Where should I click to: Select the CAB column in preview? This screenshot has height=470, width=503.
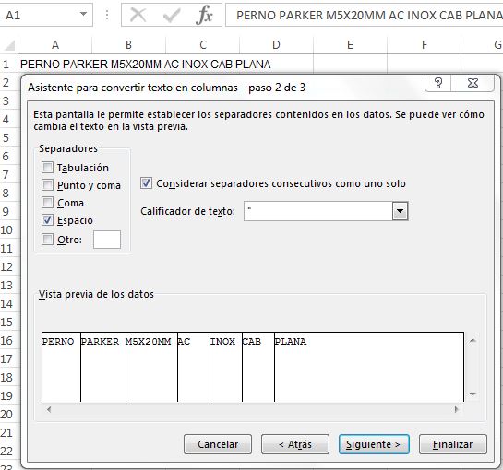click(258, 367)
